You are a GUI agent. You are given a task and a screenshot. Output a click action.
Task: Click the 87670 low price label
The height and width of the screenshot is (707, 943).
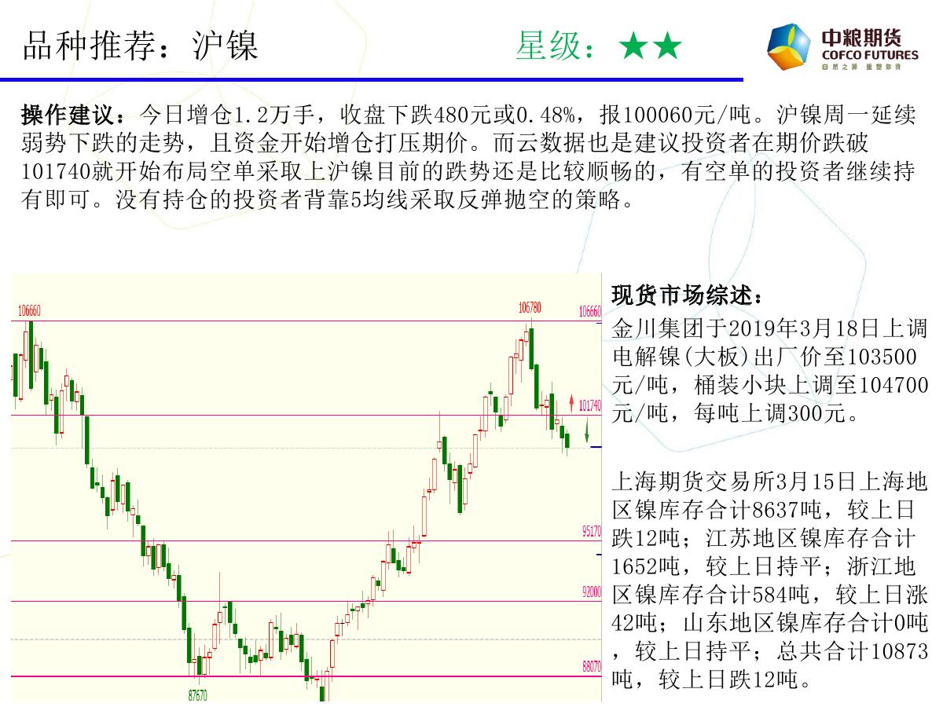click(x=197, y=695)
